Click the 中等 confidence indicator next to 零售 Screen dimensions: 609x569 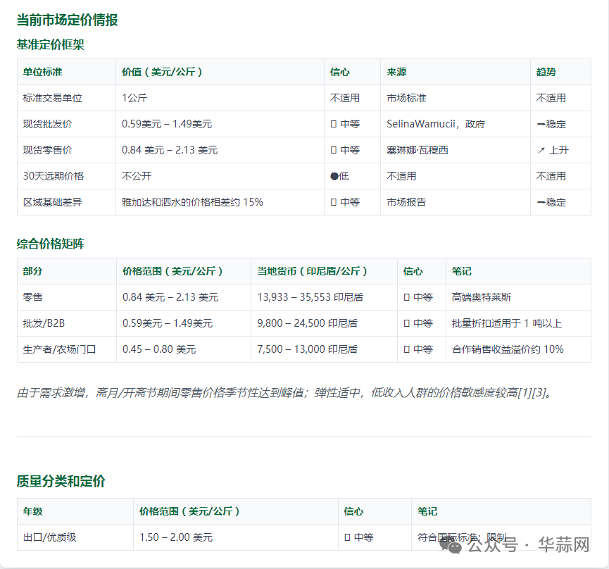(x=415, y=297)
